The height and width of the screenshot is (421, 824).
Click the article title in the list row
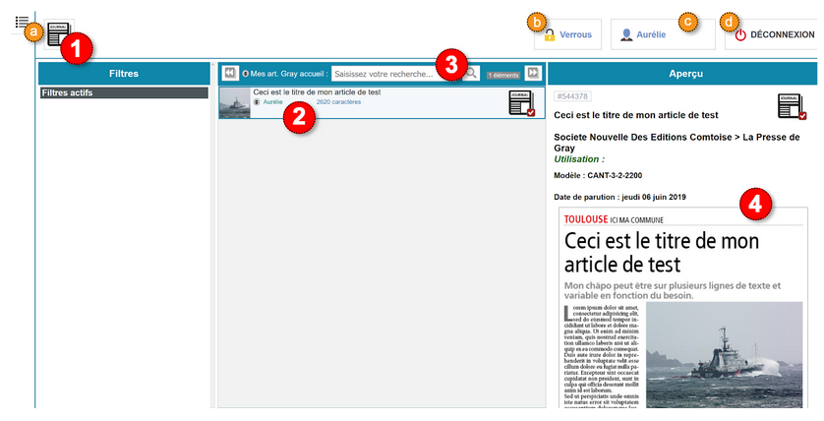coord(317,92)
